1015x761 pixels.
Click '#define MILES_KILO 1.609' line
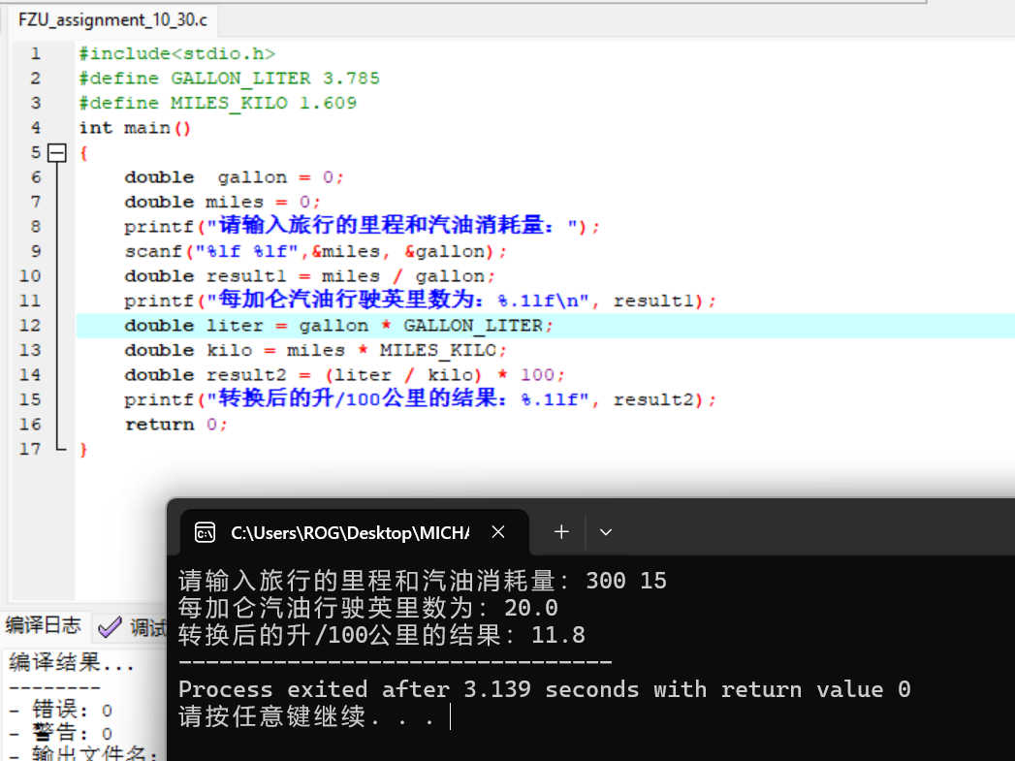coord(217,103)
